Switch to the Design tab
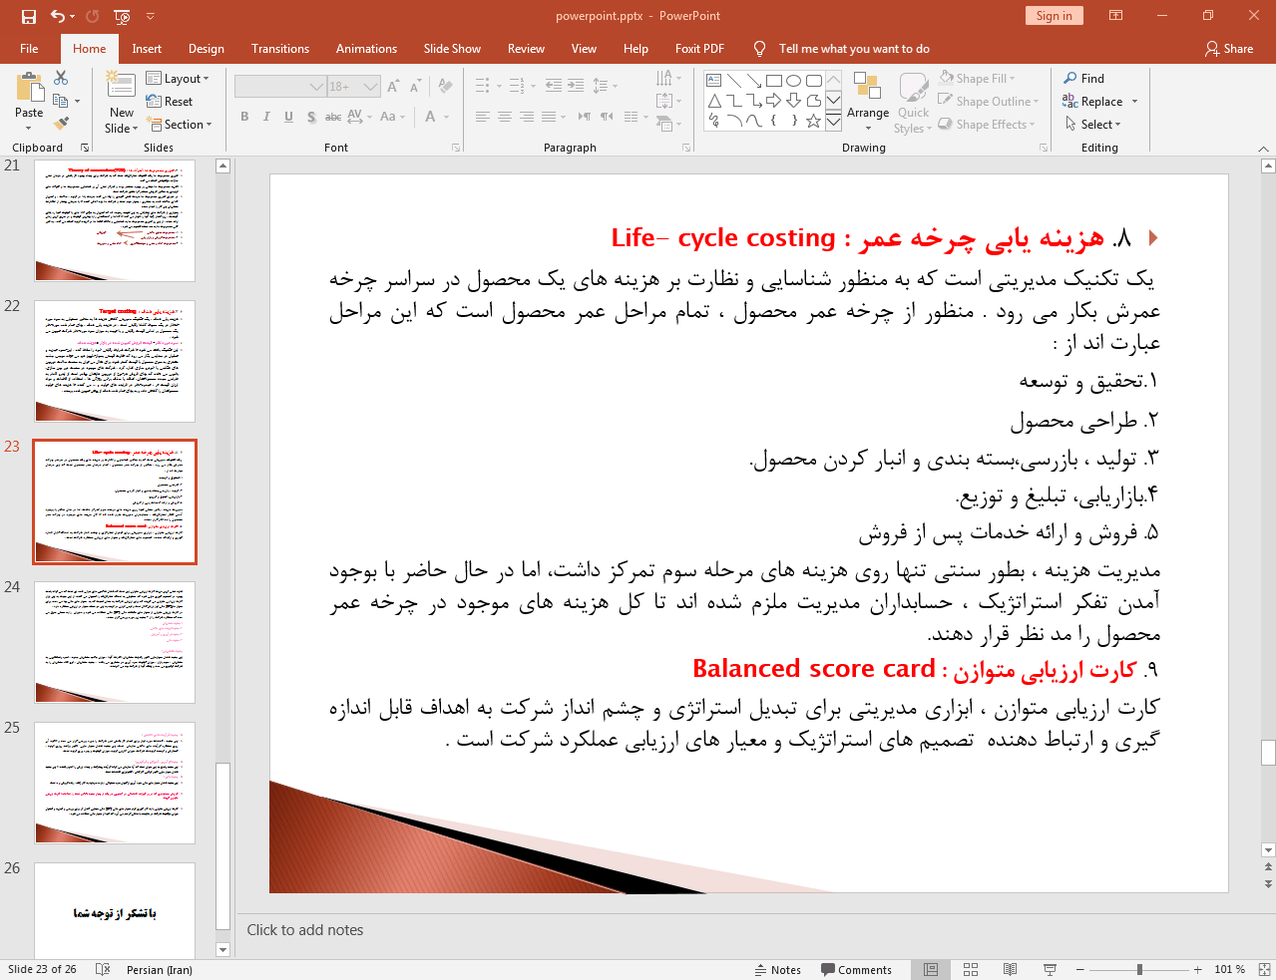1276x980 pixels. click(207, 49)
